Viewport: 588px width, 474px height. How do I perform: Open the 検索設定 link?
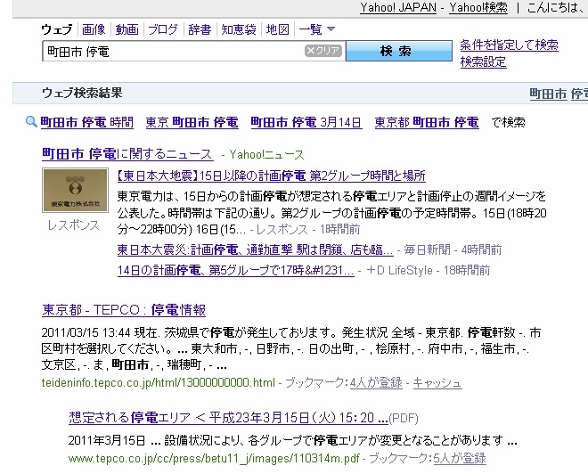pos(484,61)
